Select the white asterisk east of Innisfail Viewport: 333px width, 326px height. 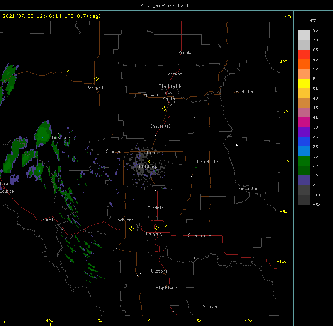coord(194,117)
